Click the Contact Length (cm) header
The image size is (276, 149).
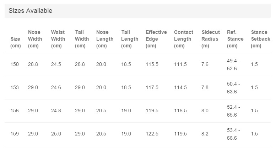coord(183,39)
